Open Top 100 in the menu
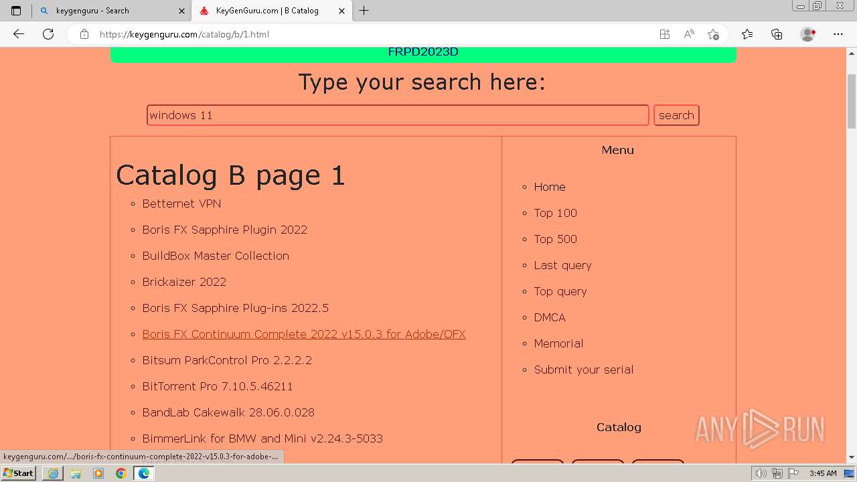This screenshot has height=482, width=857. [555, 213]
